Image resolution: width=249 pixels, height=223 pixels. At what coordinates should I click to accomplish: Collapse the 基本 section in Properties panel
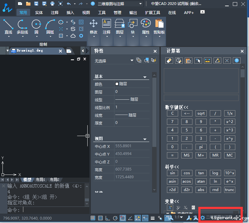point(144,76)
